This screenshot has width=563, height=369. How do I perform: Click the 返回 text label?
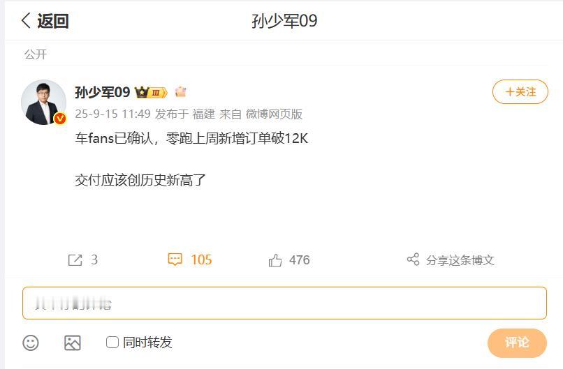point(53,21)
